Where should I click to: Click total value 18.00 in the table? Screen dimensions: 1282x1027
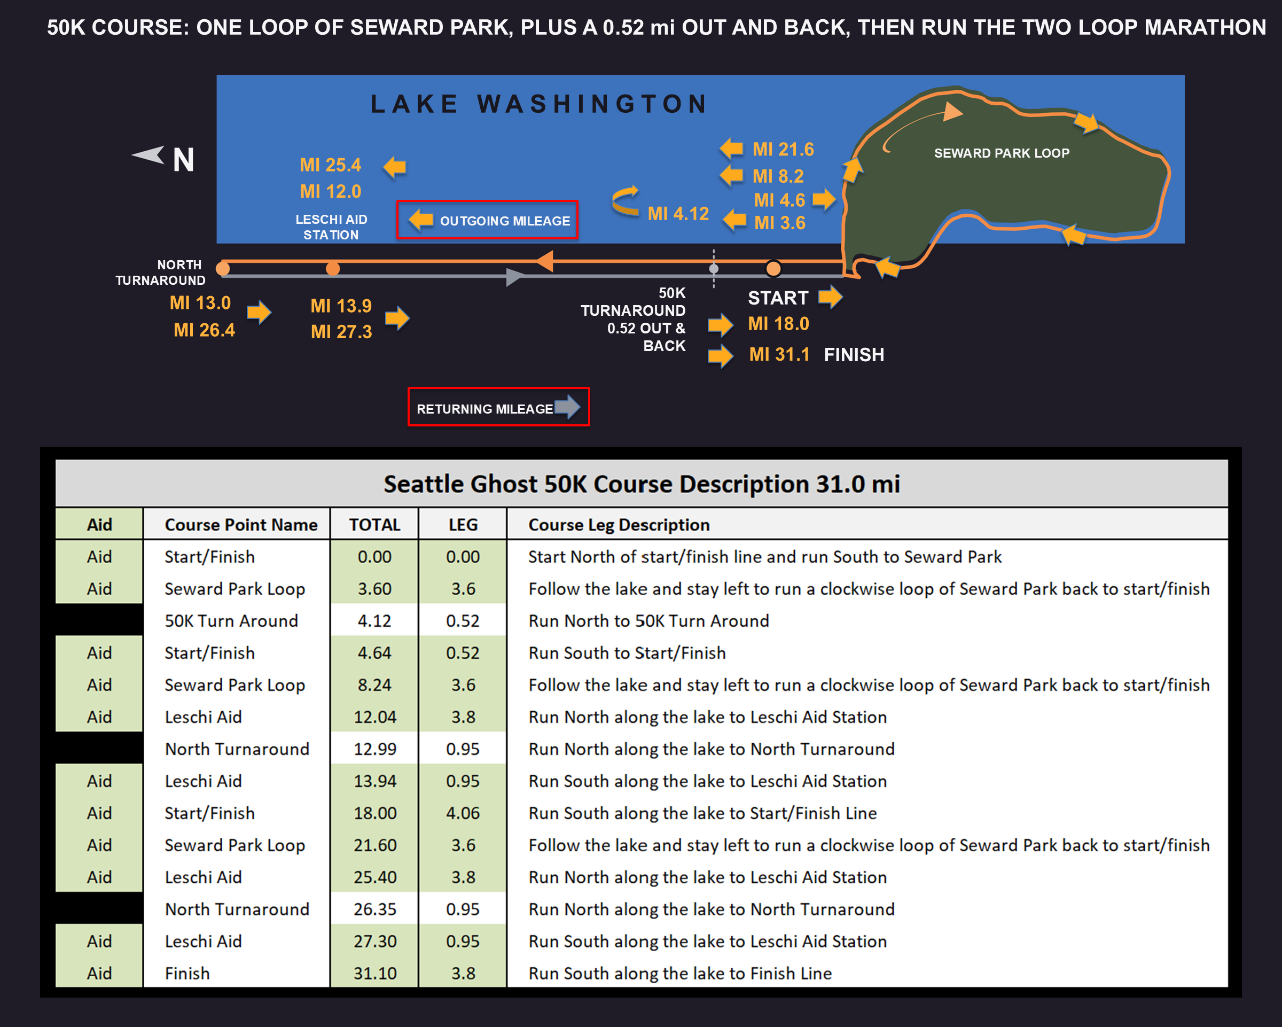(x=374, y=813)
